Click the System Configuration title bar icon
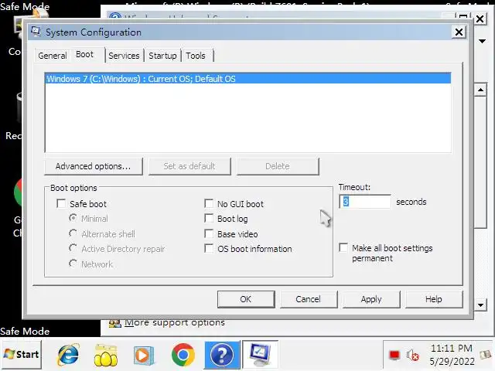This screenshot has width=495, height=371. click(36, 32)
